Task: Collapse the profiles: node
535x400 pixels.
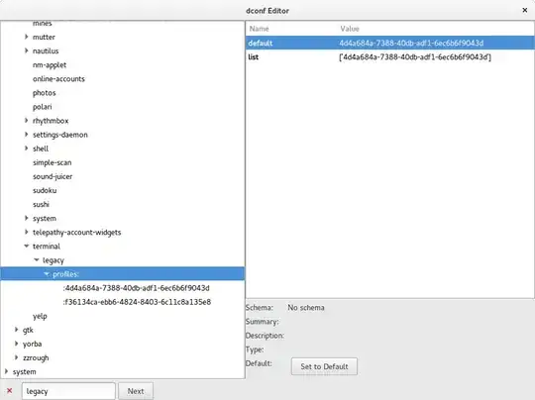Action: pyautogui.click(x=47, y=274)
